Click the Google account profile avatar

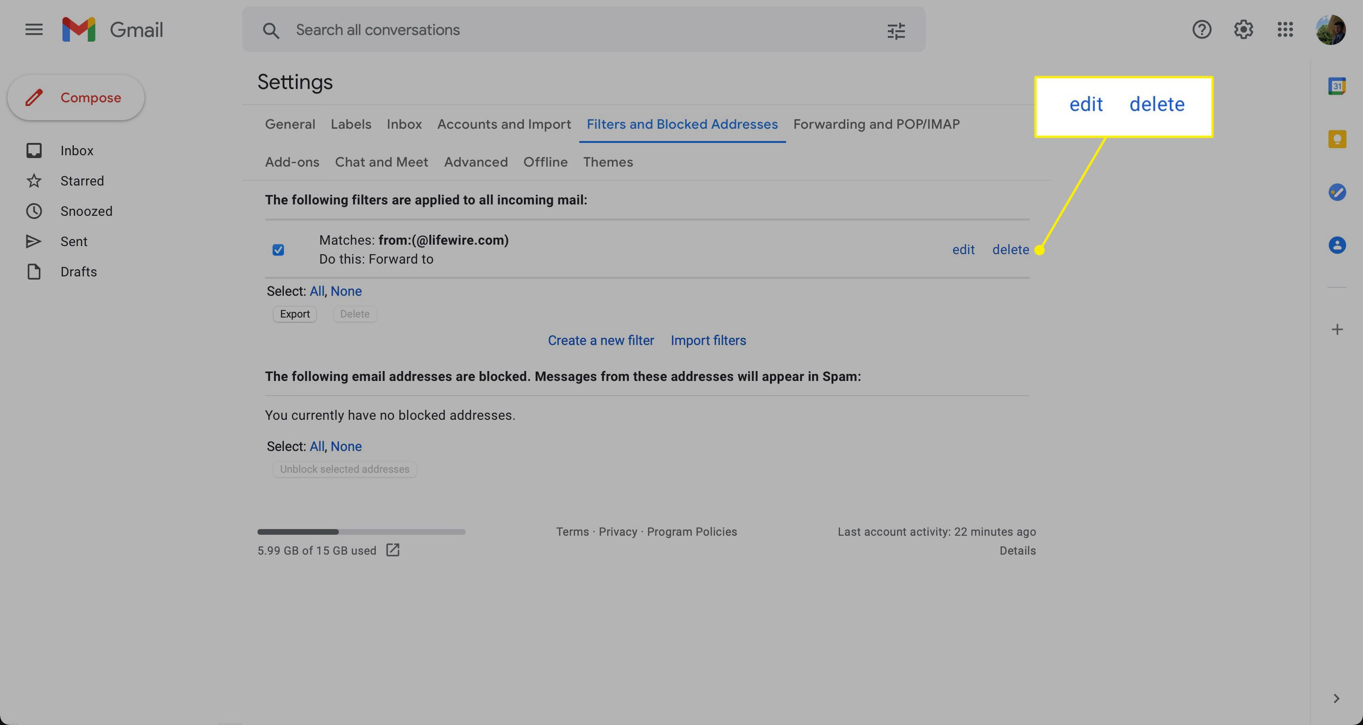point(1330,30)
